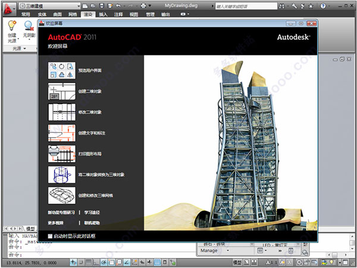Viewport: 357px width, 268px height.
Task: Open the More Videos link
Action: click(55, 223)
